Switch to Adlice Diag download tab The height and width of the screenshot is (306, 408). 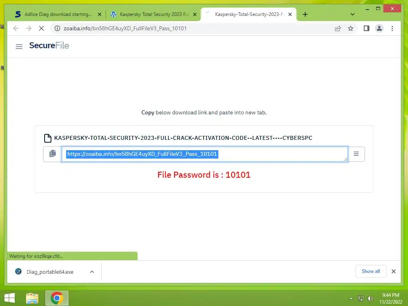pyautogui.click(x=58, y=14)
